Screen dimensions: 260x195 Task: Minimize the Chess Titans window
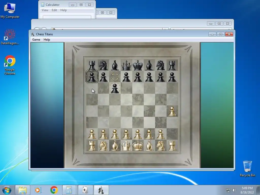coord(212,34)
